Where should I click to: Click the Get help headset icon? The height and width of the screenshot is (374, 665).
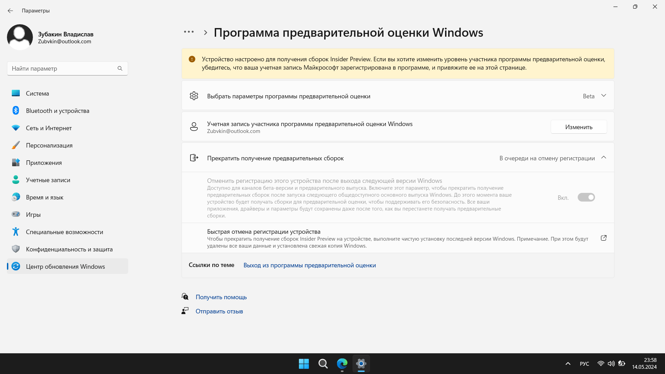(185, 297)
